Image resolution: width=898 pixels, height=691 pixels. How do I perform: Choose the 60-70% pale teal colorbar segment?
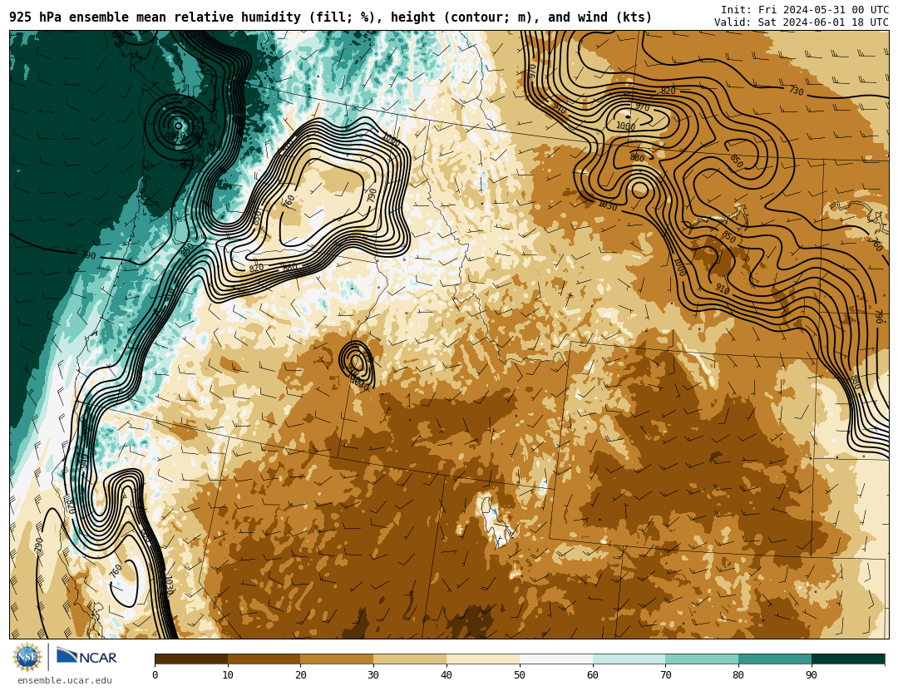[629, 659]
